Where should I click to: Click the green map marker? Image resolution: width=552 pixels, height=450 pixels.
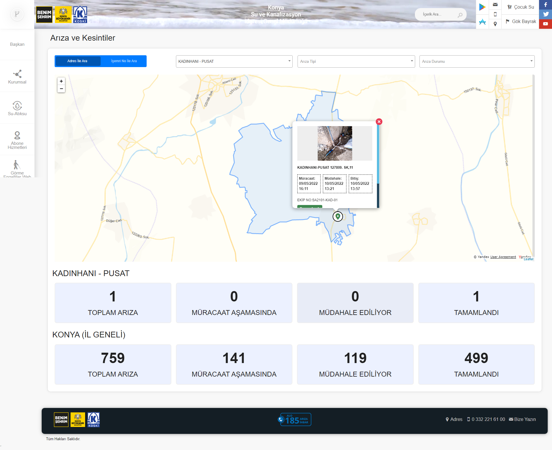click(338, 216)
